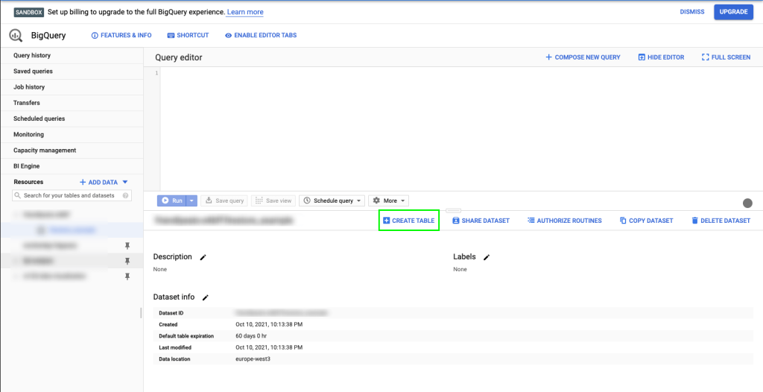Open Saved queries
Viewport: 763px width, 392px height.
pos(72,71)
